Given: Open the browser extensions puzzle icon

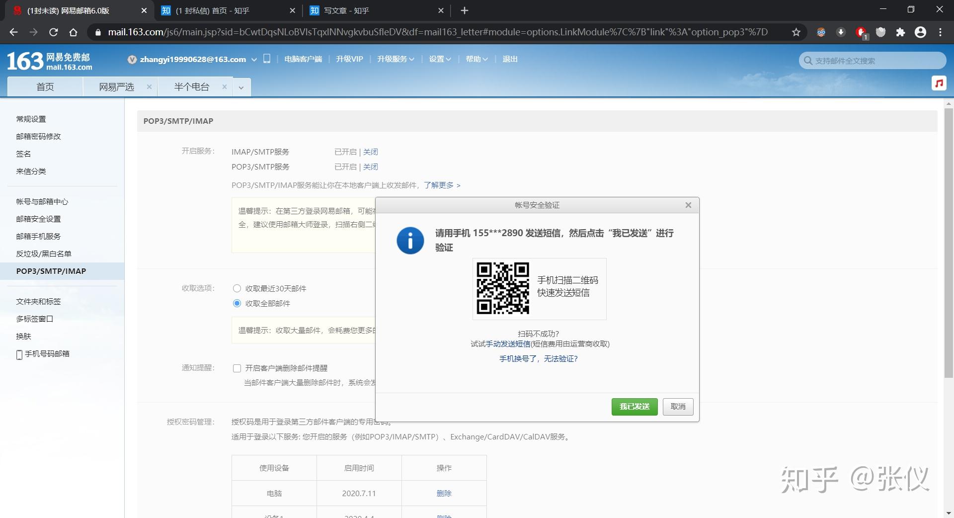Looking at the screenshot, I should point(901,32).
